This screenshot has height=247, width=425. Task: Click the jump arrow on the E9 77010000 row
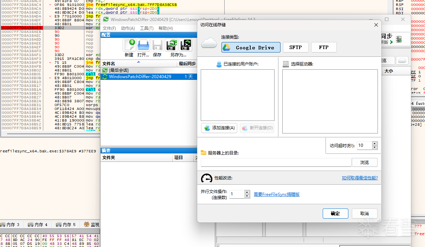pyautogui.click(x=50, y=16)
